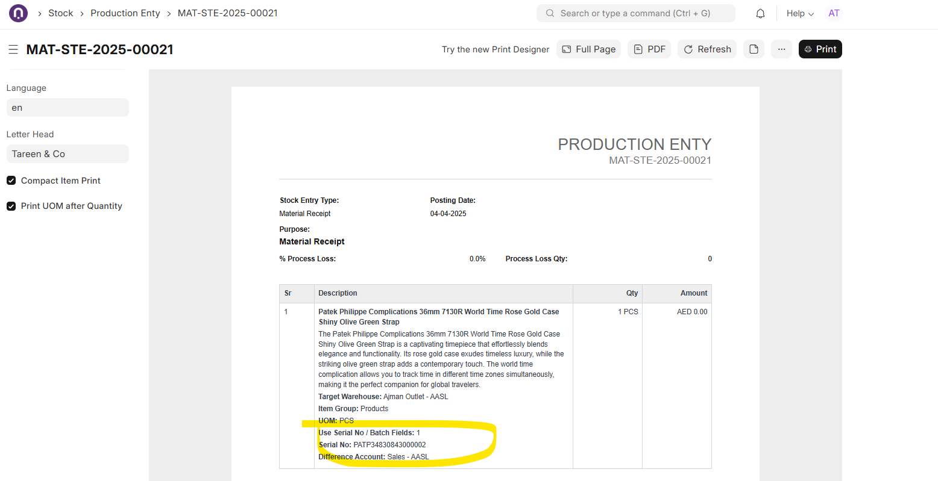Toggle Print UOM after Quantity checkbox
This screenshot has width=938, height=481.
click(11, 206)
